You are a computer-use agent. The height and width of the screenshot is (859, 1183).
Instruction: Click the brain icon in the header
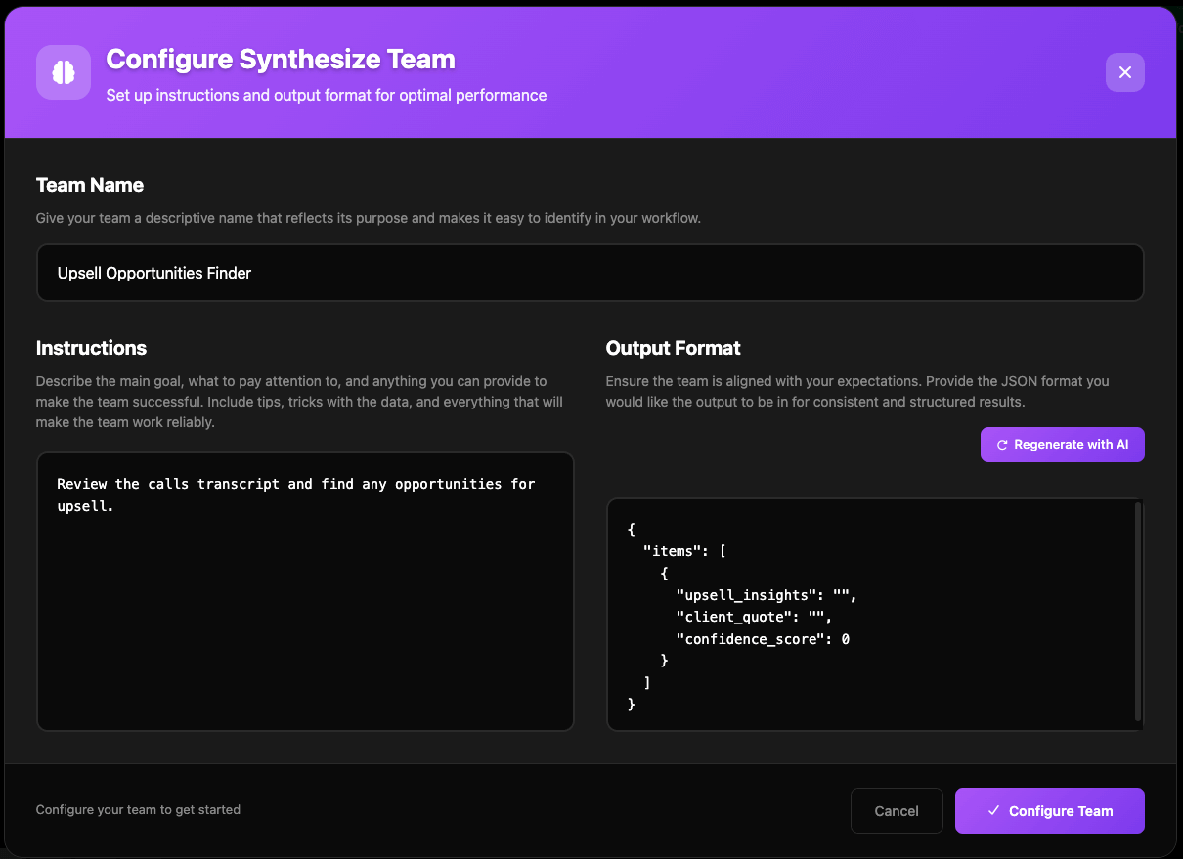click(64, 72)
